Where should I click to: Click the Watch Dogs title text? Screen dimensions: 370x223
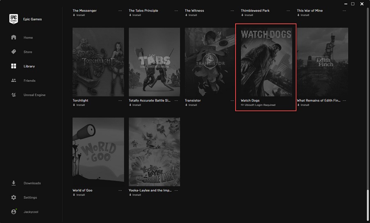tap(250, 101)
